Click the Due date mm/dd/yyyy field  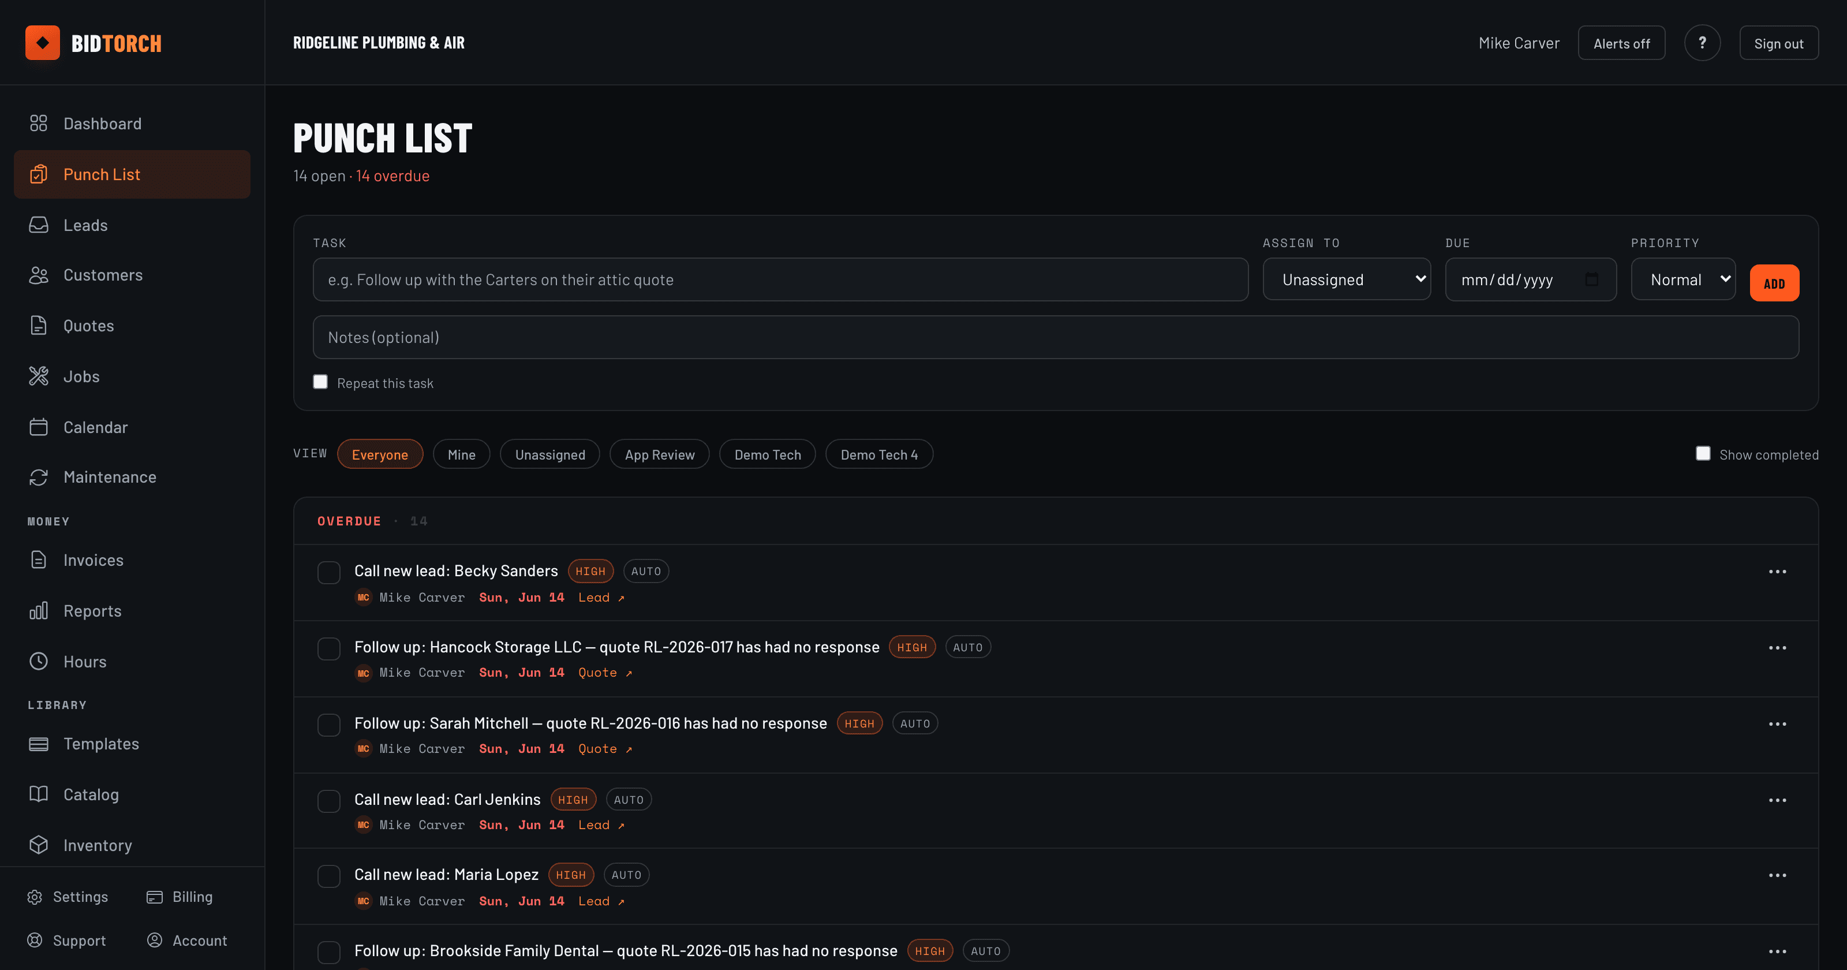coord(1531,279)
